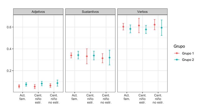Click the Verbos facet header
This screenshot has width=198, height=111.
[142, 12]
